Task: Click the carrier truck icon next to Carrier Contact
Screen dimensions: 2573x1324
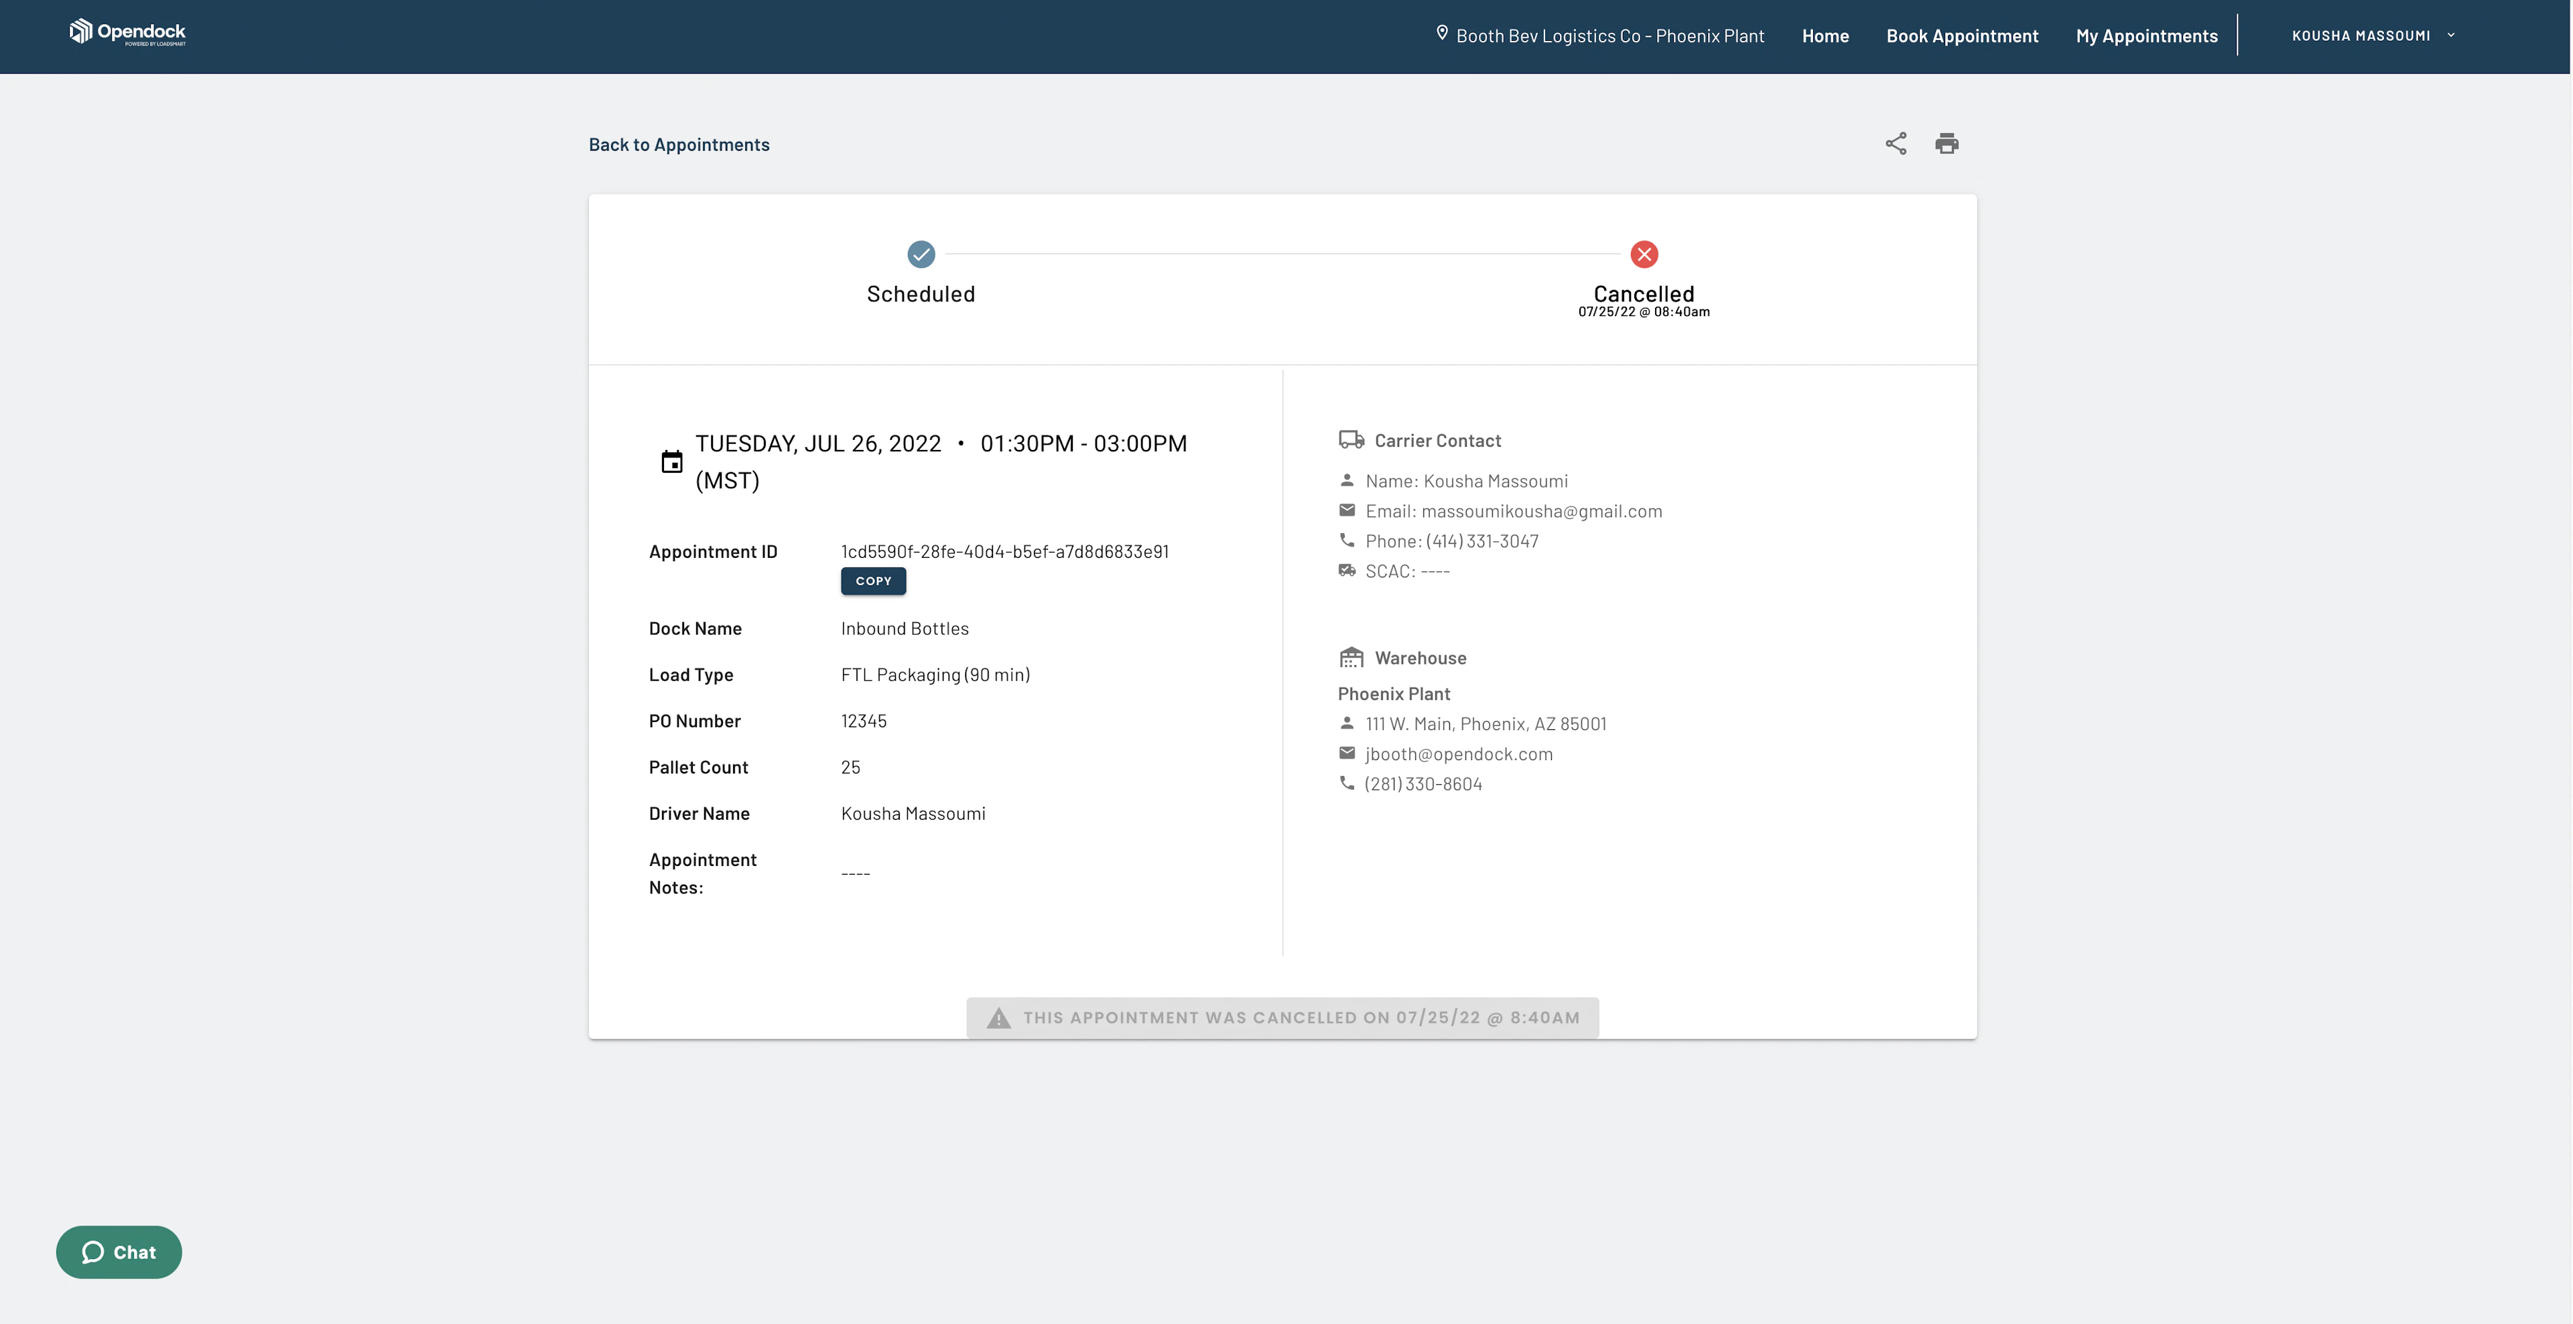Action: click(x=1350, y=439)
